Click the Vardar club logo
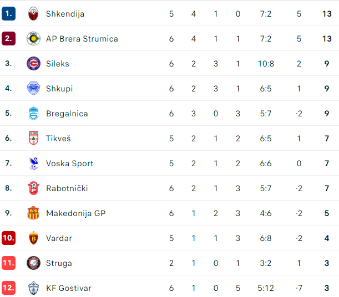Image resolution: width=339 pixels, height=297 pixels. click(x=33, y=238)
